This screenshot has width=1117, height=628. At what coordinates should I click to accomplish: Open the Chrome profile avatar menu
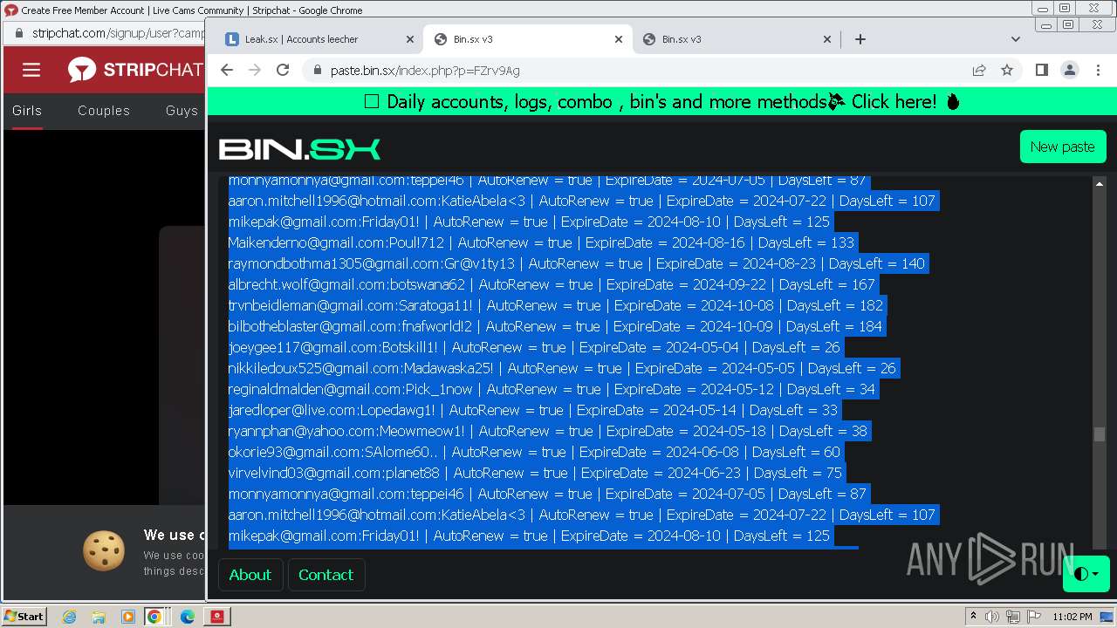(x=1069, y=70)
